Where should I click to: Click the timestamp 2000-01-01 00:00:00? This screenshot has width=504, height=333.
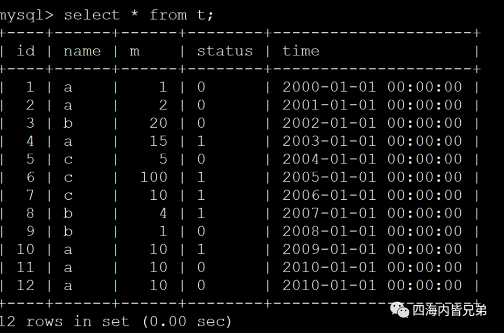(x=372, y=87)
